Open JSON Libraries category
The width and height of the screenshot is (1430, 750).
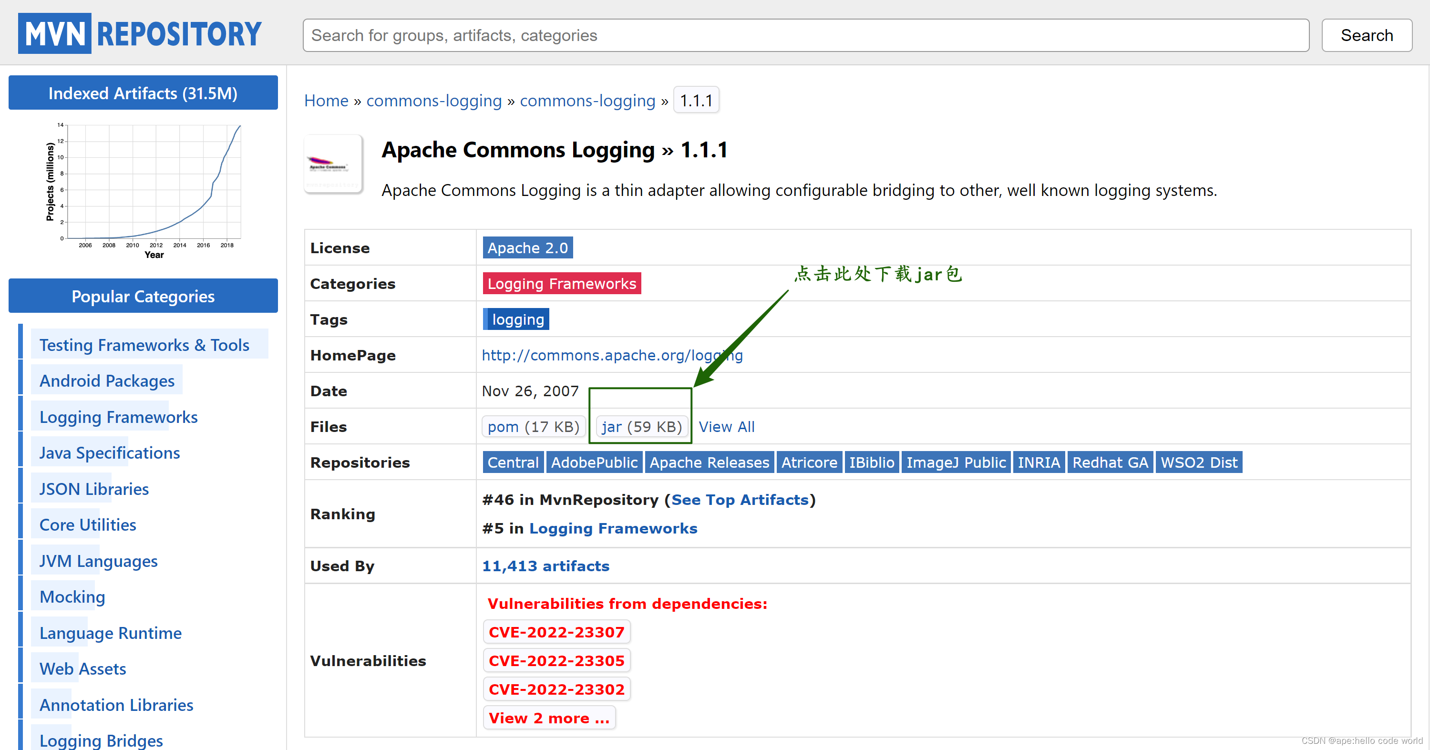(94, 489)
